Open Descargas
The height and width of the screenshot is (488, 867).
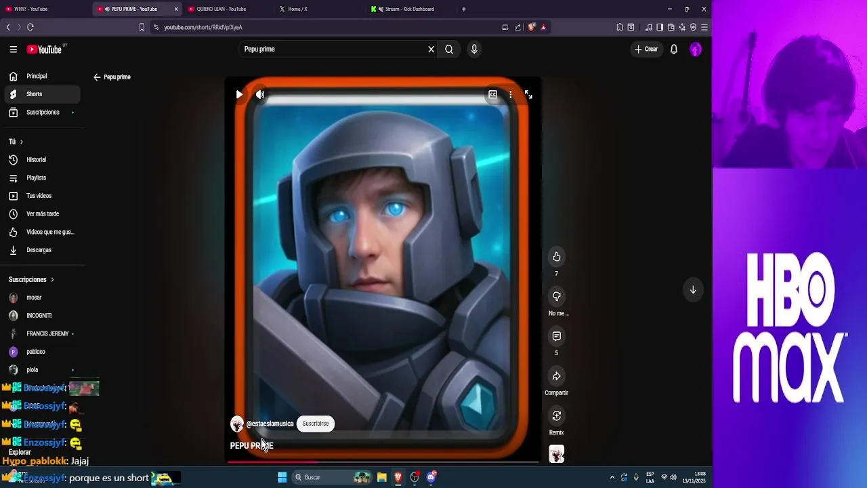[42, 250]
